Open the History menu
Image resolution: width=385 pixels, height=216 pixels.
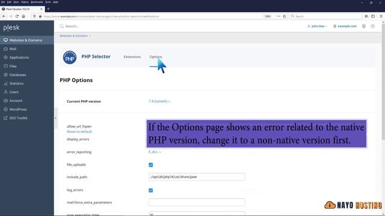point(25,2)
